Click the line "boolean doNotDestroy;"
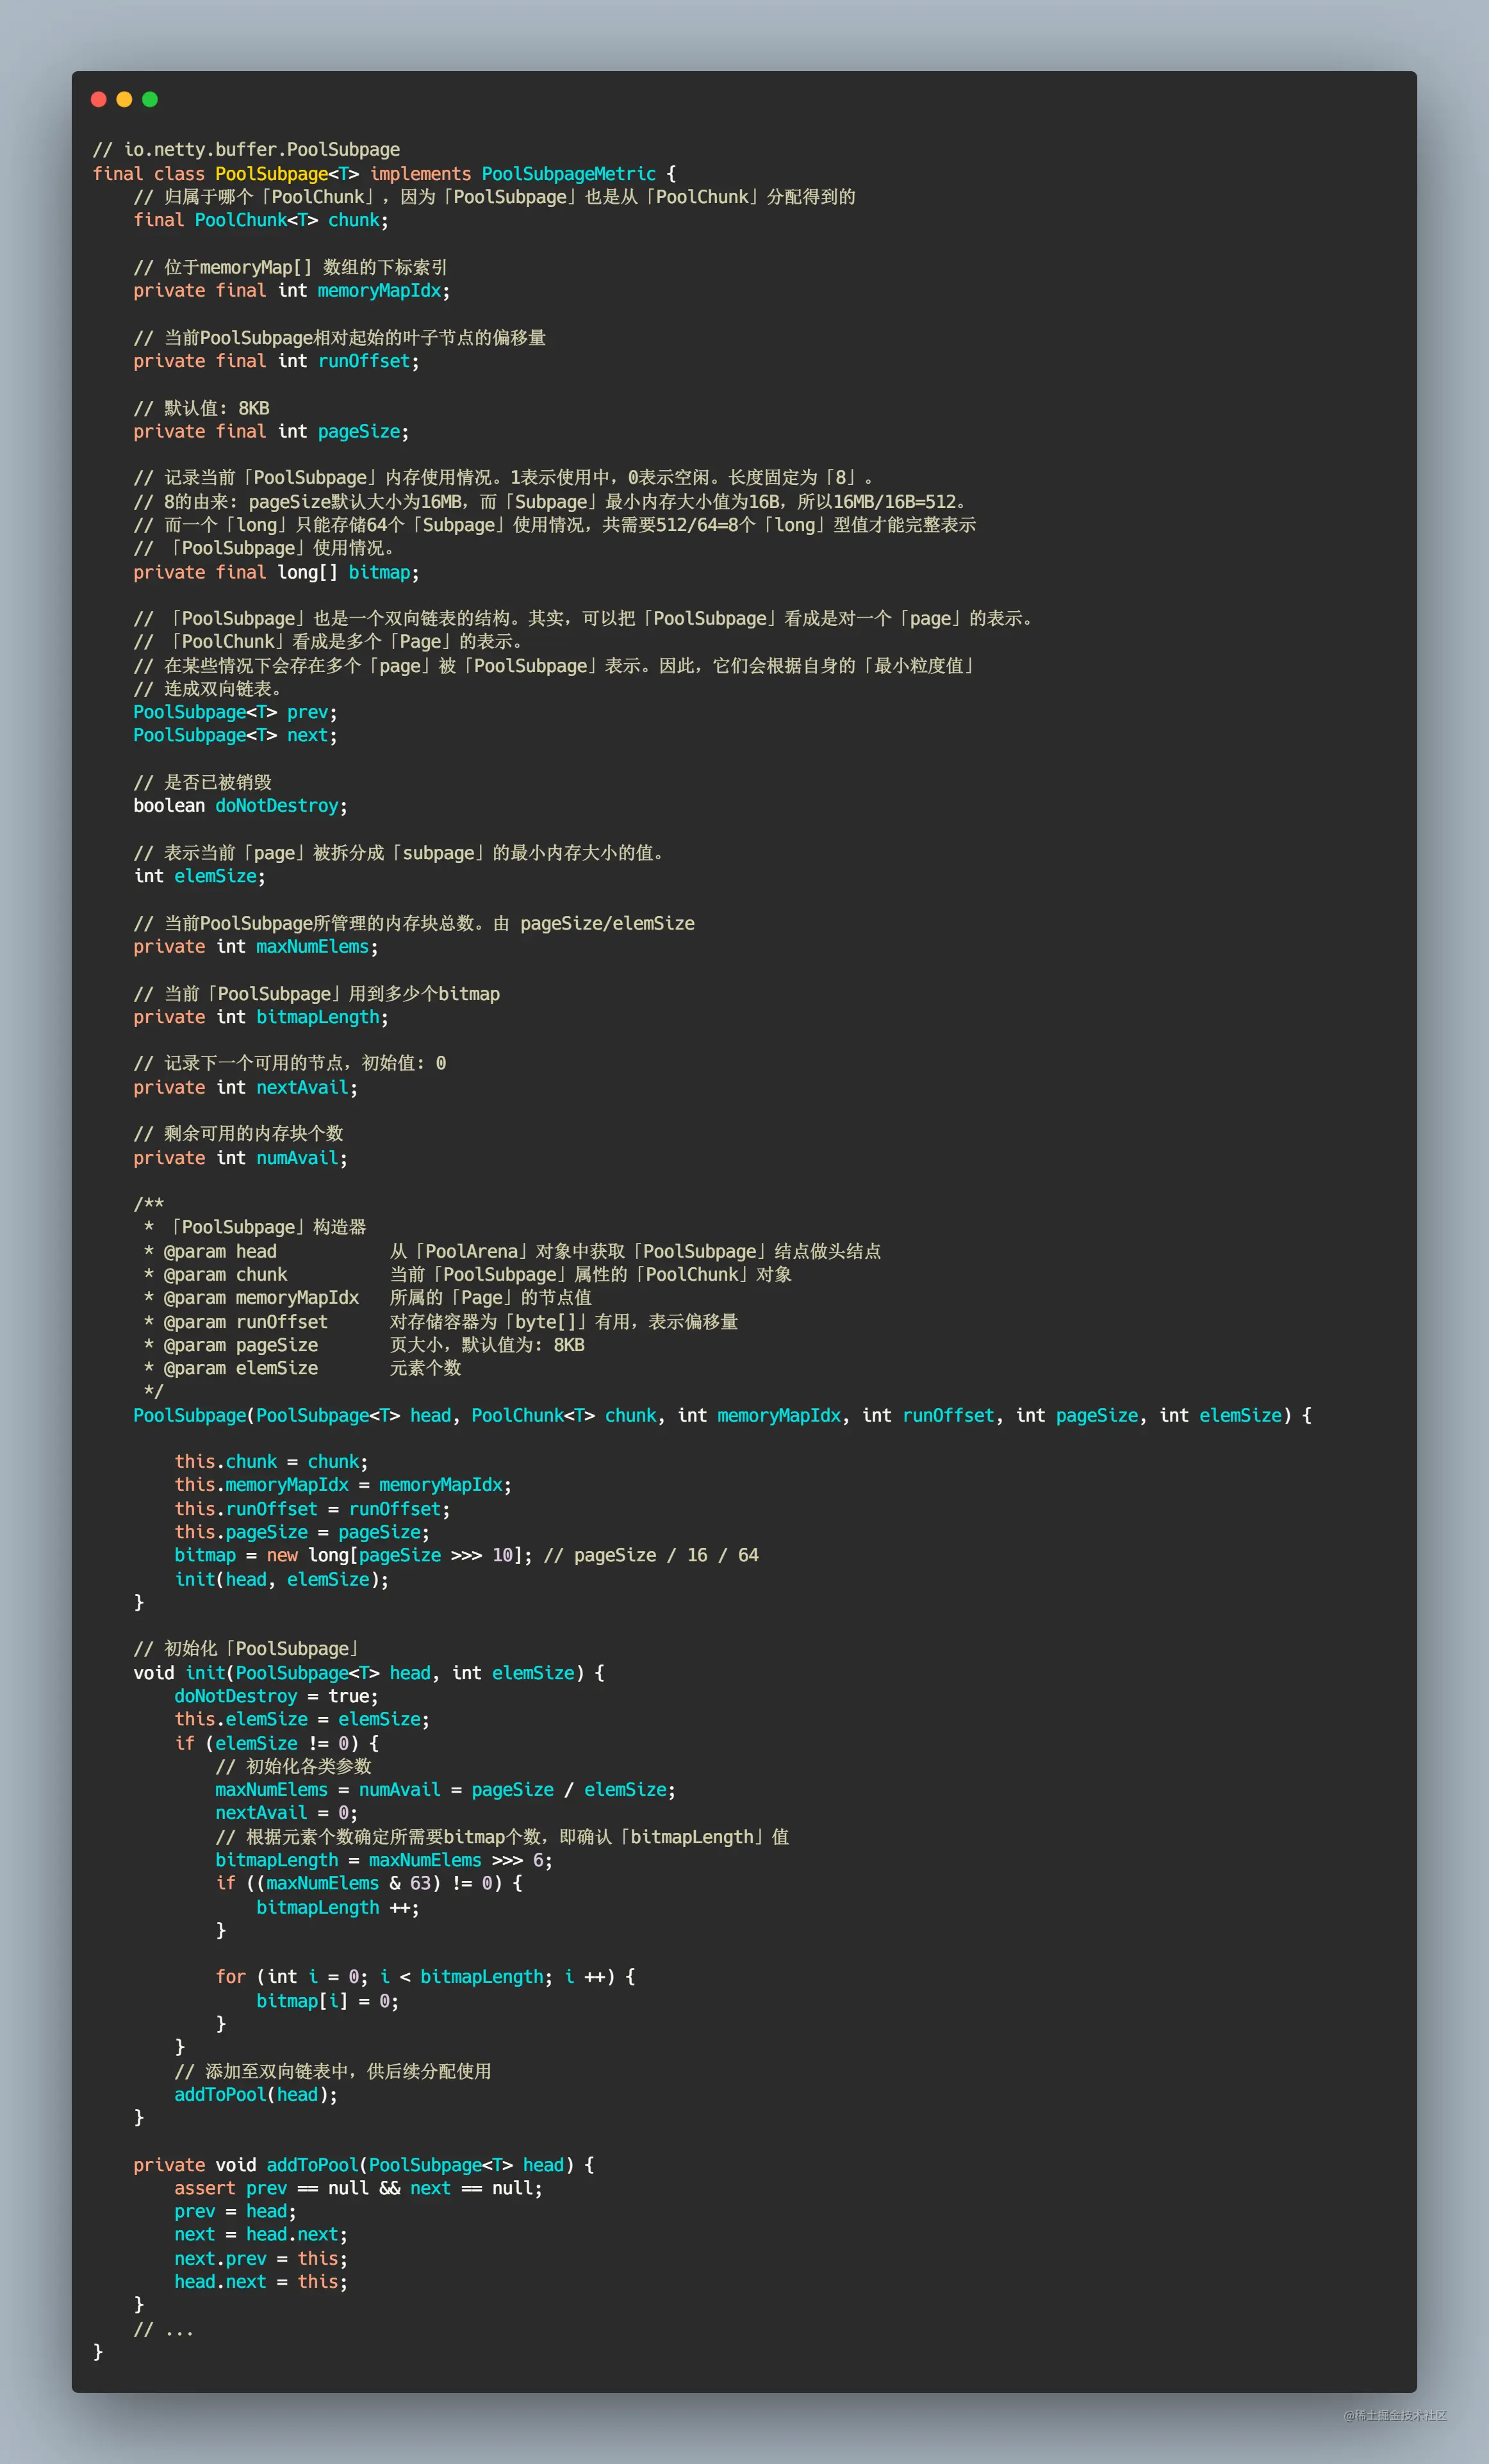This screenshot has height=2464, width=1489. click(x=240, y=806)
